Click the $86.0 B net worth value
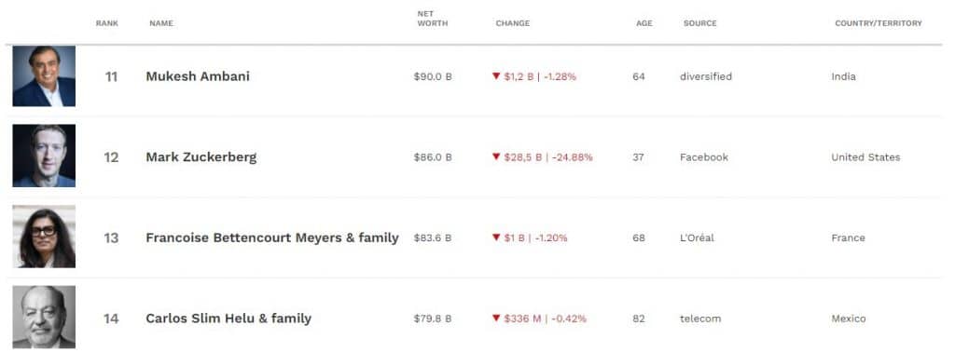This screenshot has height=353, width=955. 433,157
